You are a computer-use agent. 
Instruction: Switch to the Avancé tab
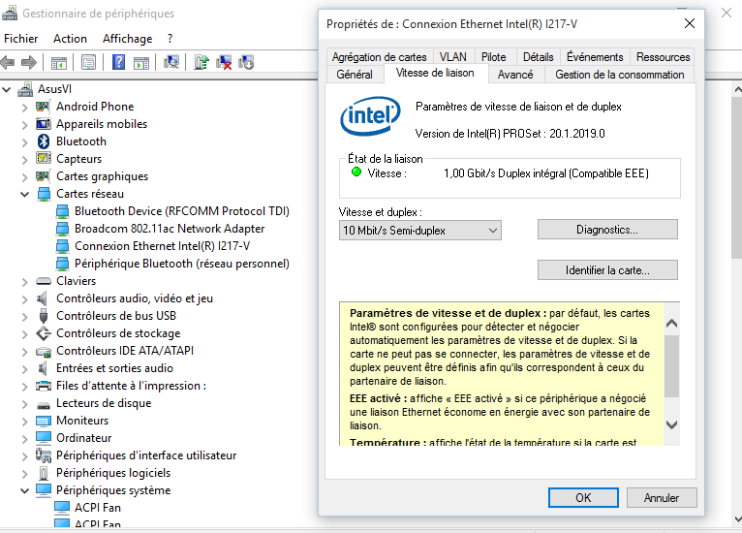514,75
